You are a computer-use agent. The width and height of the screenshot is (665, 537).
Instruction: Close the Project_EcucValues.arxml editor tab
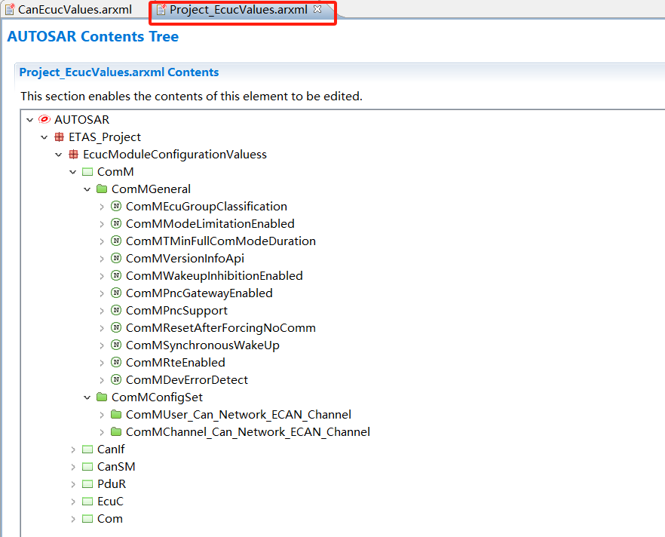coord(317,10)
